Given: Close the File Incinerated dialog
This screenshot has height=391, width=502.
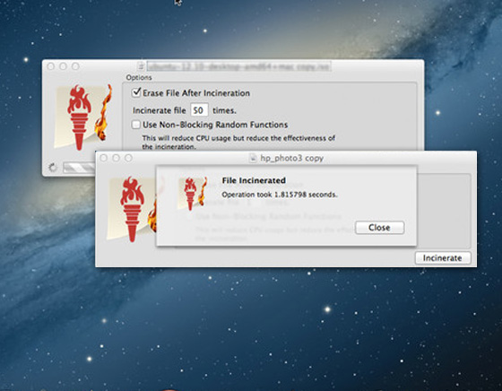Looking at the screenshot, I should [x=380, y=228].
